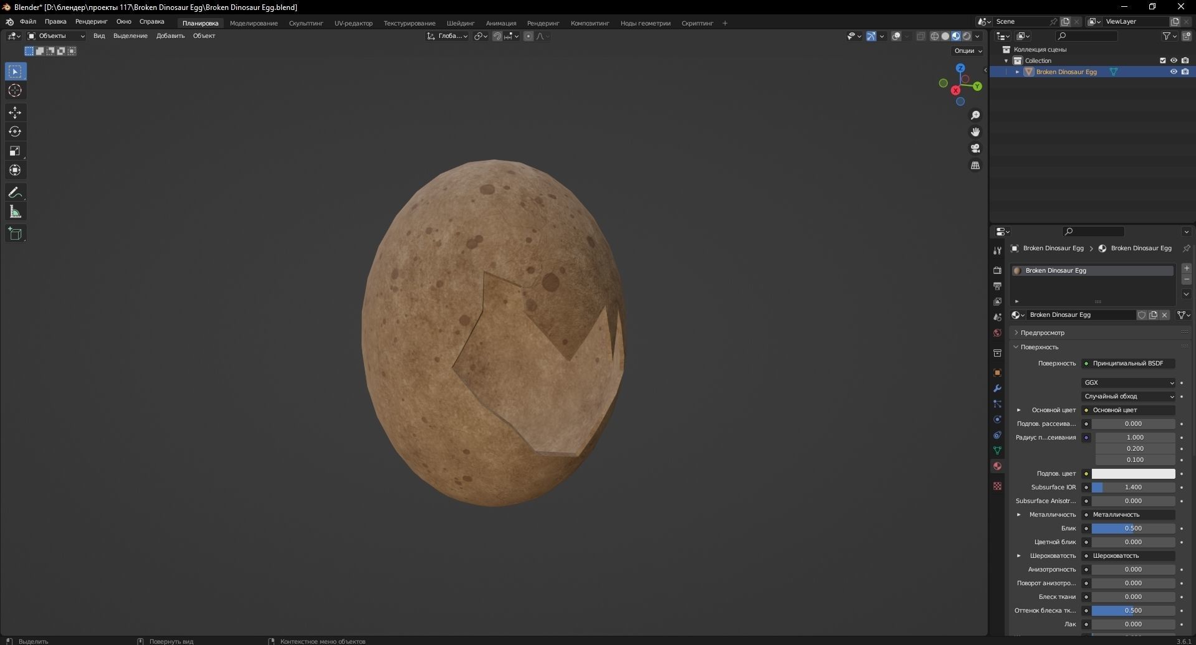Open the 'Рендеринг' top menu
This screenshot has height=645, width=1196.
(x=91, y=22)
